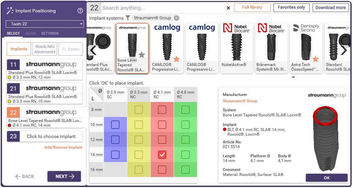Click the Ø 2.9 mm SC column header
Viewport: 353px width, 188px height.
(115, 95)
